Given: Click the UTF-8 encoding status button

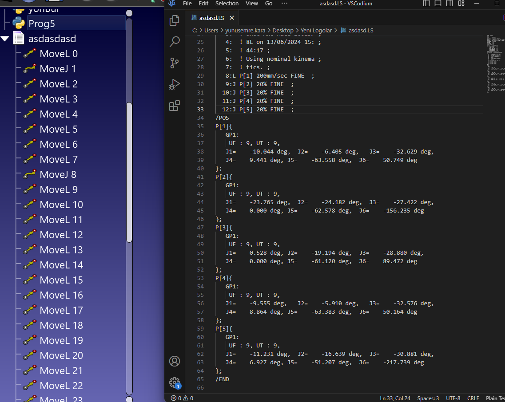Looking at the screenshot, I should (453, 398).
